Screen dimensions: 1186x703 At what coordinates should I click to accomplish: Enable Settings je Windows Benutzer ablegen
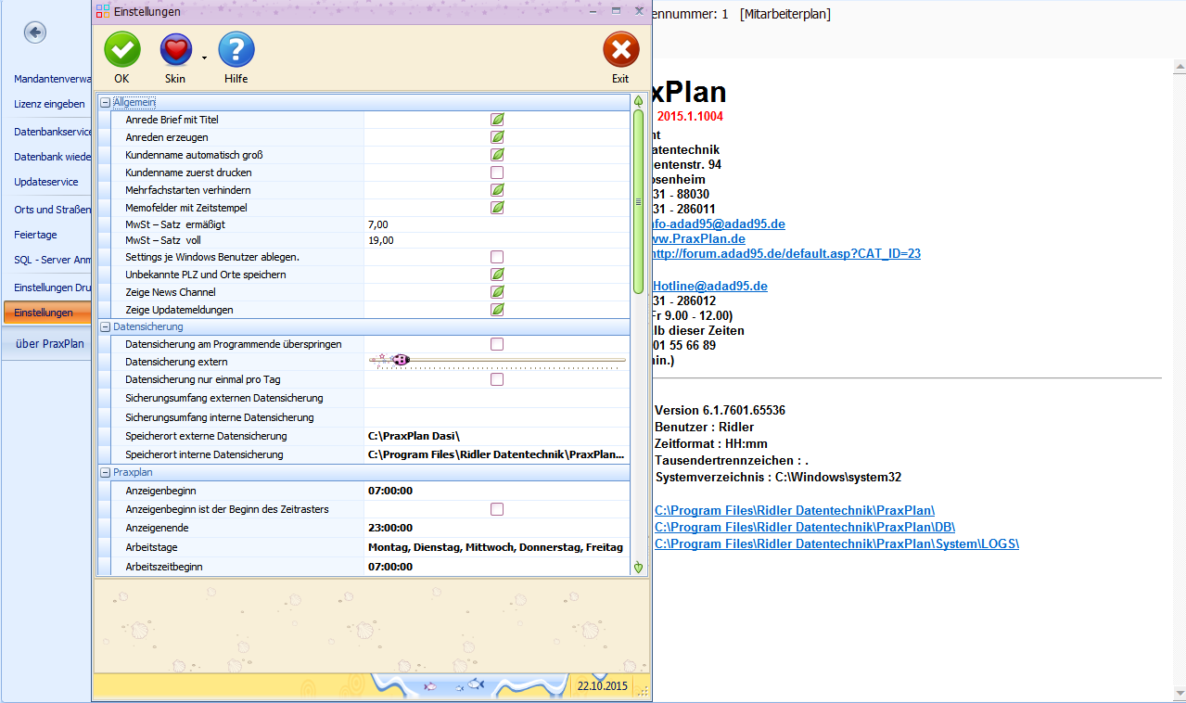click(497, 257)
